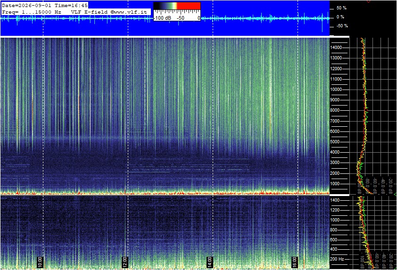Click the 5000 frequency axis label
Image resolution: width=397 pixels, height=270 pixels.
coord(335,142)
